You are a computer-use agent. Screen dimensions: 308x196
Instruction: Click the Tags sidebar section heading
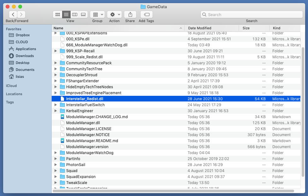[x=10, y=102]
